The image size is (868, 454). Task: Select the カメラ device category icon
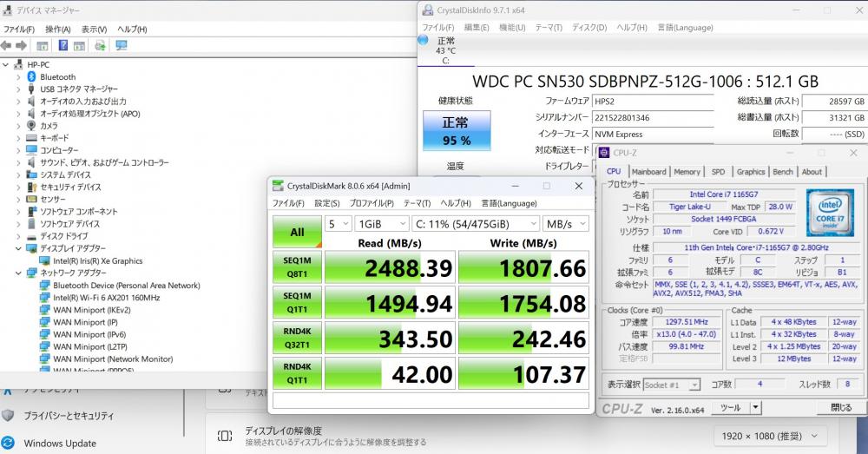tap(31, 126)
